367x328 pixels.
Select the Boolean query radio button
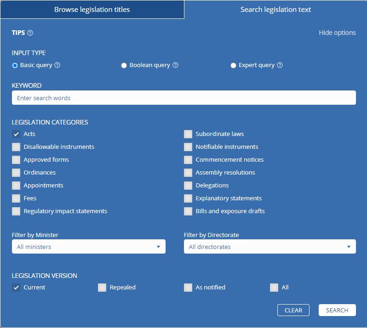(124, 66)
